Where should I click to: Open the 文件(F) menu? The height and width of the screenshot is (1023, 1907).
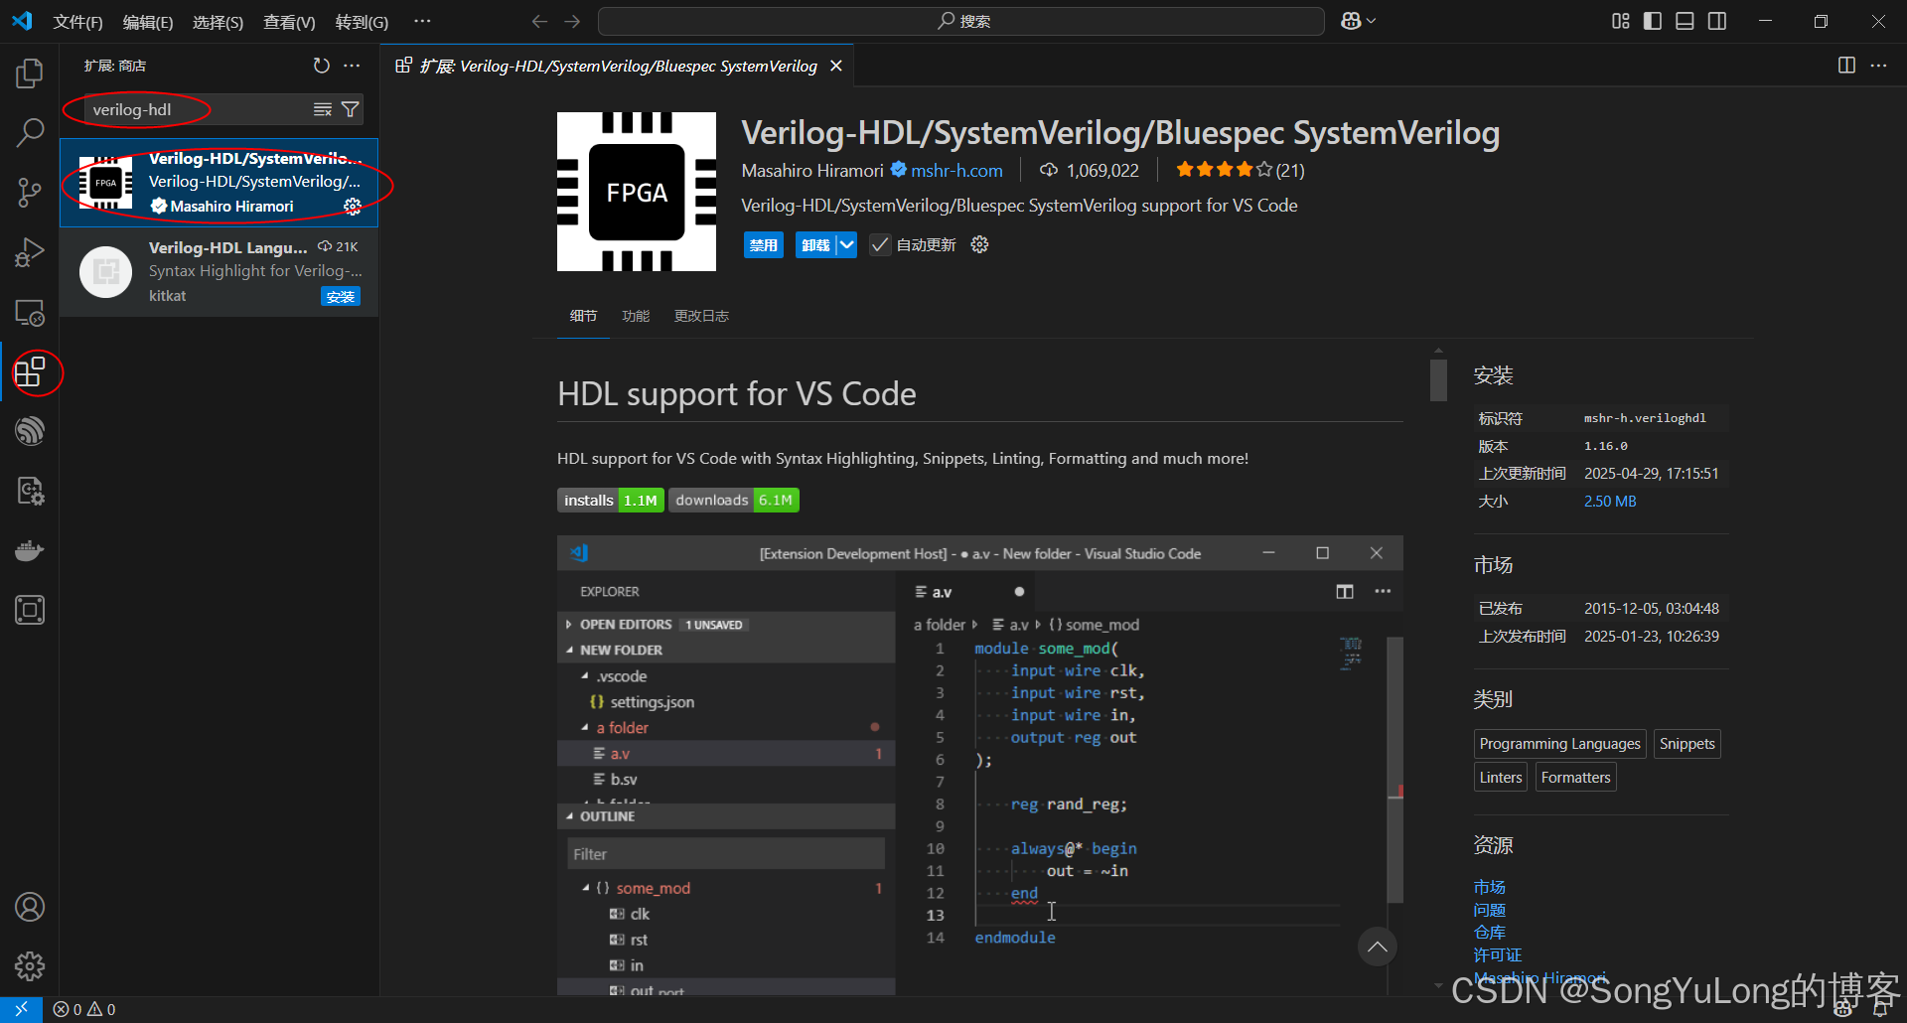(77, 22)
